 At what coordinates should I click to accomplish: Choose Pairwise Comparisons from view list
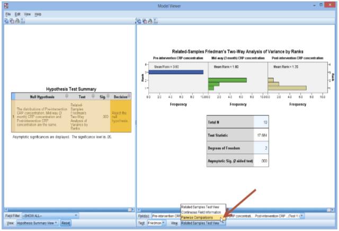click(203, 217)
